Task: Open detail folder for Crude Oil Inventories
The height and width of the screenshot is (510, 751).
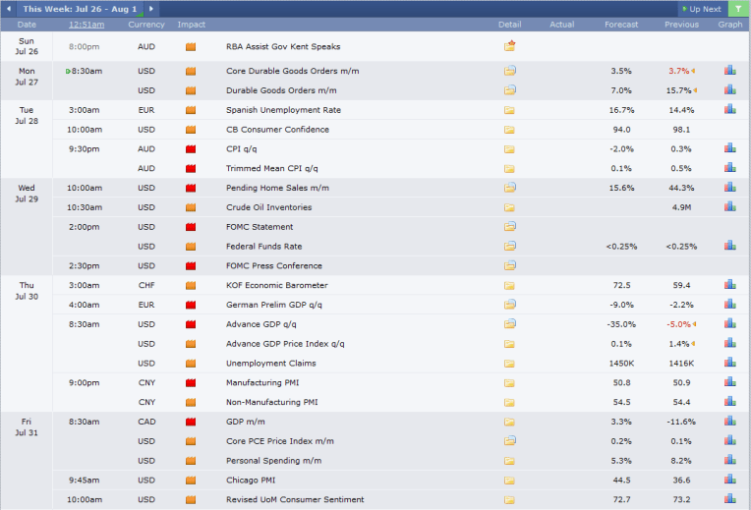Action: 509,207
